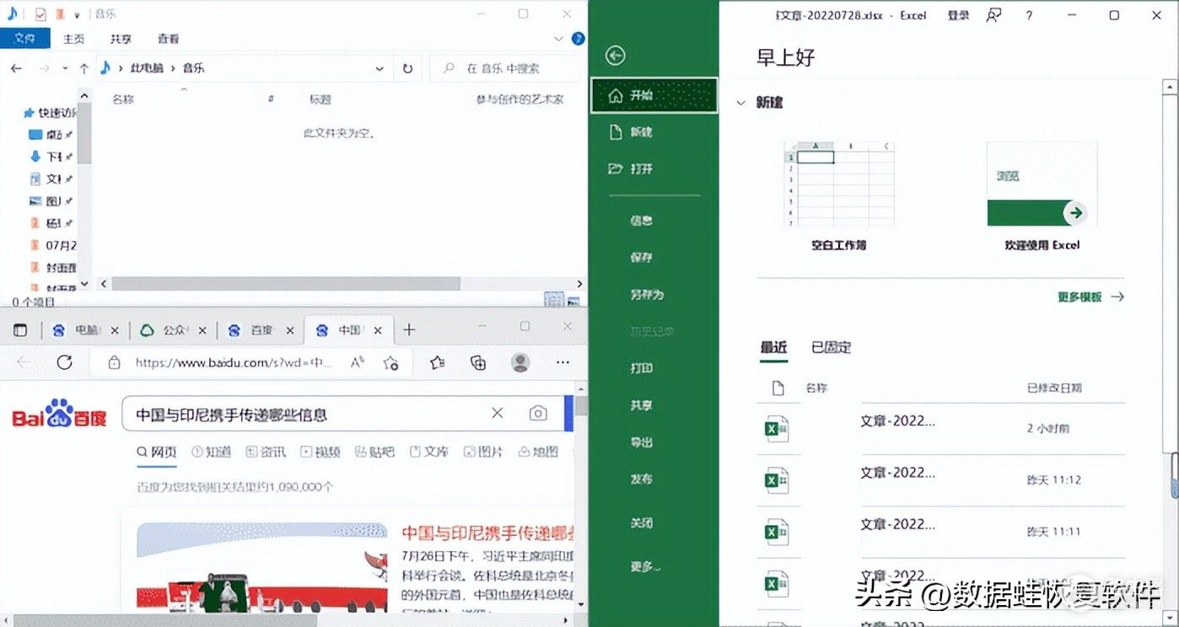Click 登录 in the Excel title bar
The height and width of the screenshot is (627, 1179).
click(x=958, y=15)
